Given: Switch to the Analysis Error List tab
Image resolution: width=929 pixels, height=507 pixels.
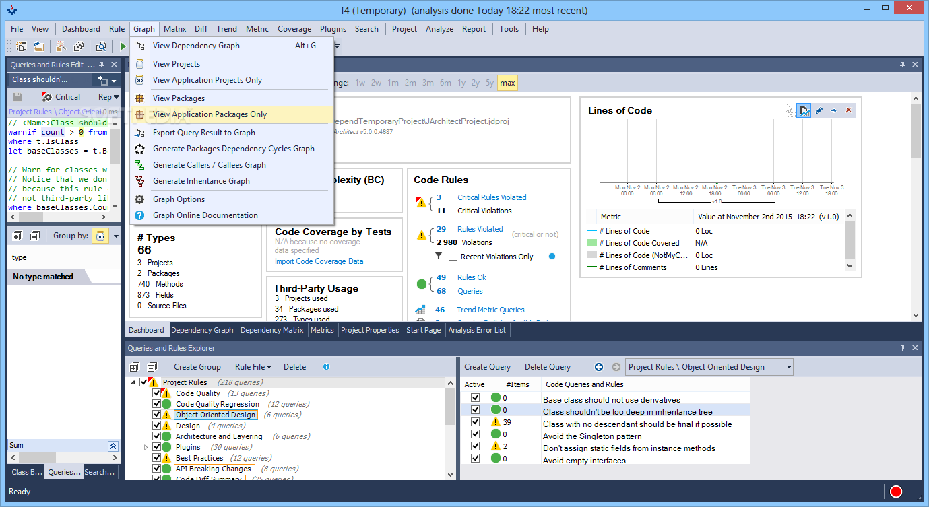Looking at the screenshot, I should (477, 330).
